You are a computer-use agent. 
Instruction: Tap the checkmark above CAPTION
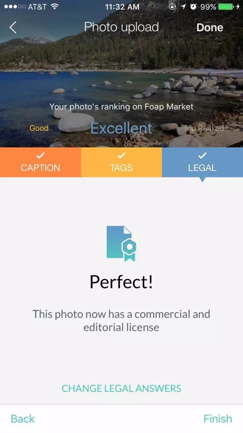pos(41,155)
